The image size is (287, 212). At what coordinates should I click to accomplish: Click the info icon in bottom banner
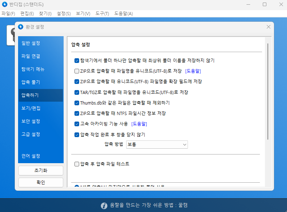tap(104, 205)
